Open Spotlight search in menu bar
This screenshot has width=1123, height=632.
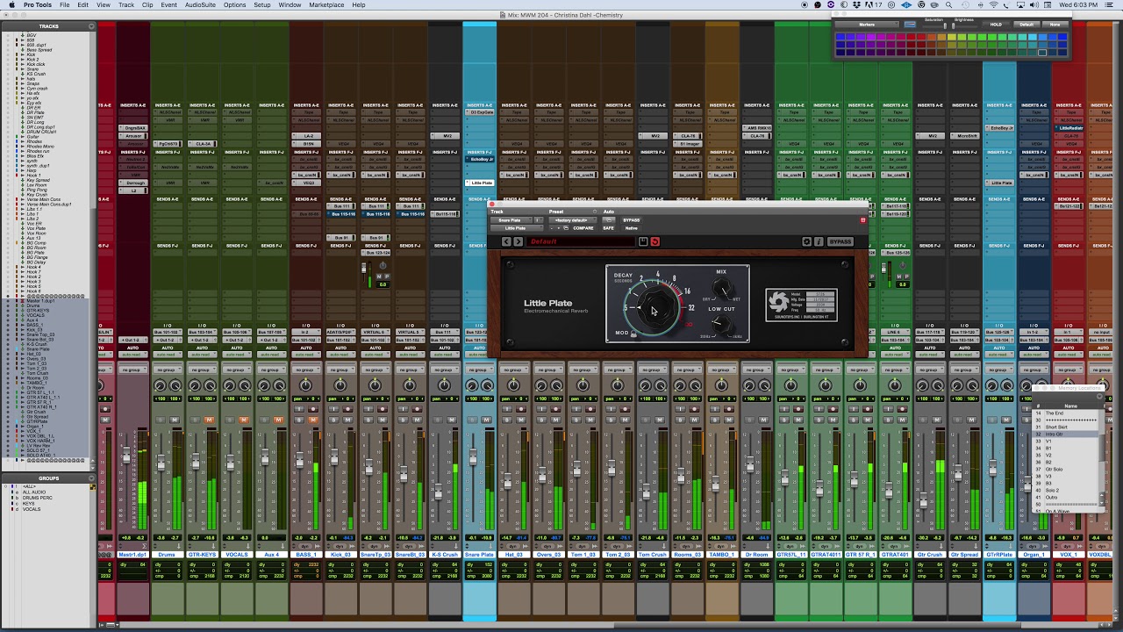point(948,5)
